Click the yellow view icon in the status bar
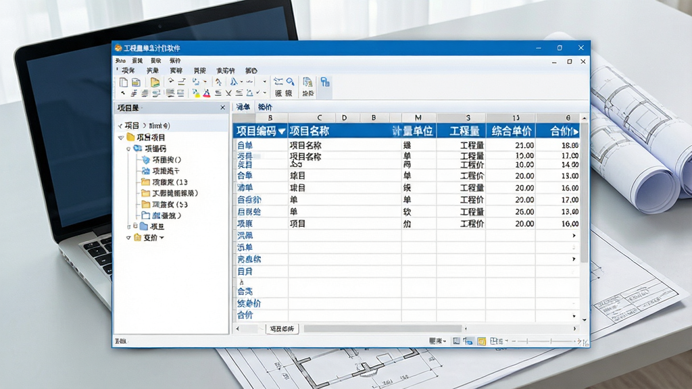The height and width of the screenshot is (389, 692). (481, 341)
